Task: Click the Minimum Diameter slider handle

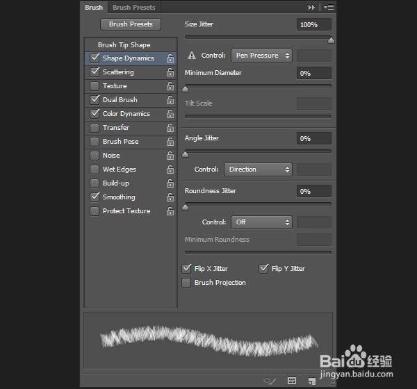Action: [x=186, y=89]
